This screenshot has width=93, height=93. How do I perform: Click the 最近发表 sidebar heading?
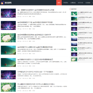(x=74, y=9)
